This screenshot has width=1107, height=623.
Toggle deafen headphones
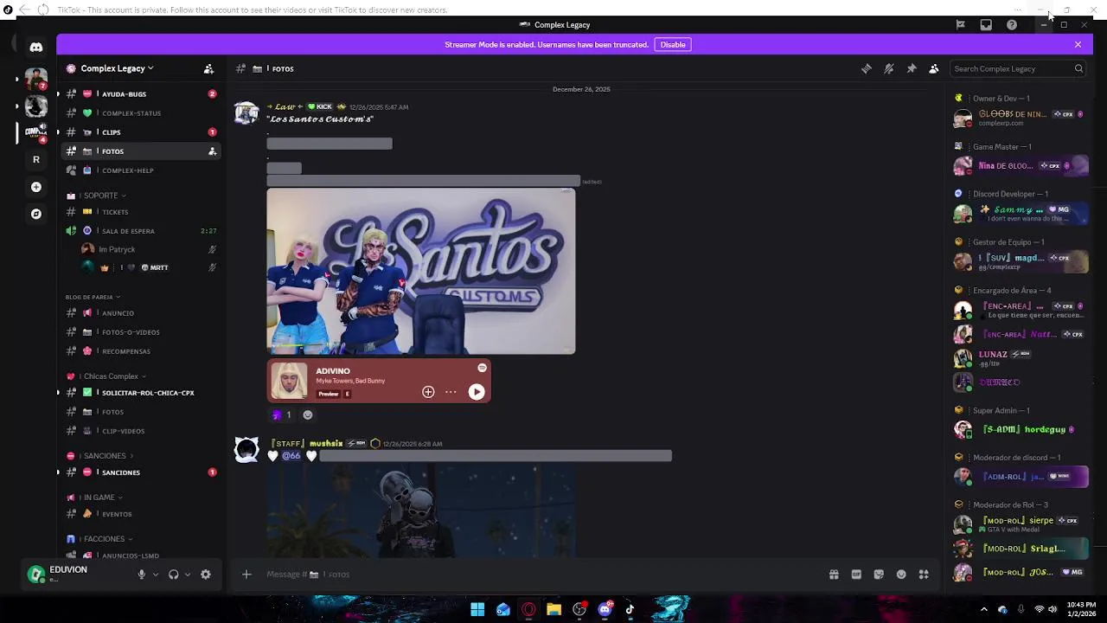coord(174,575)
